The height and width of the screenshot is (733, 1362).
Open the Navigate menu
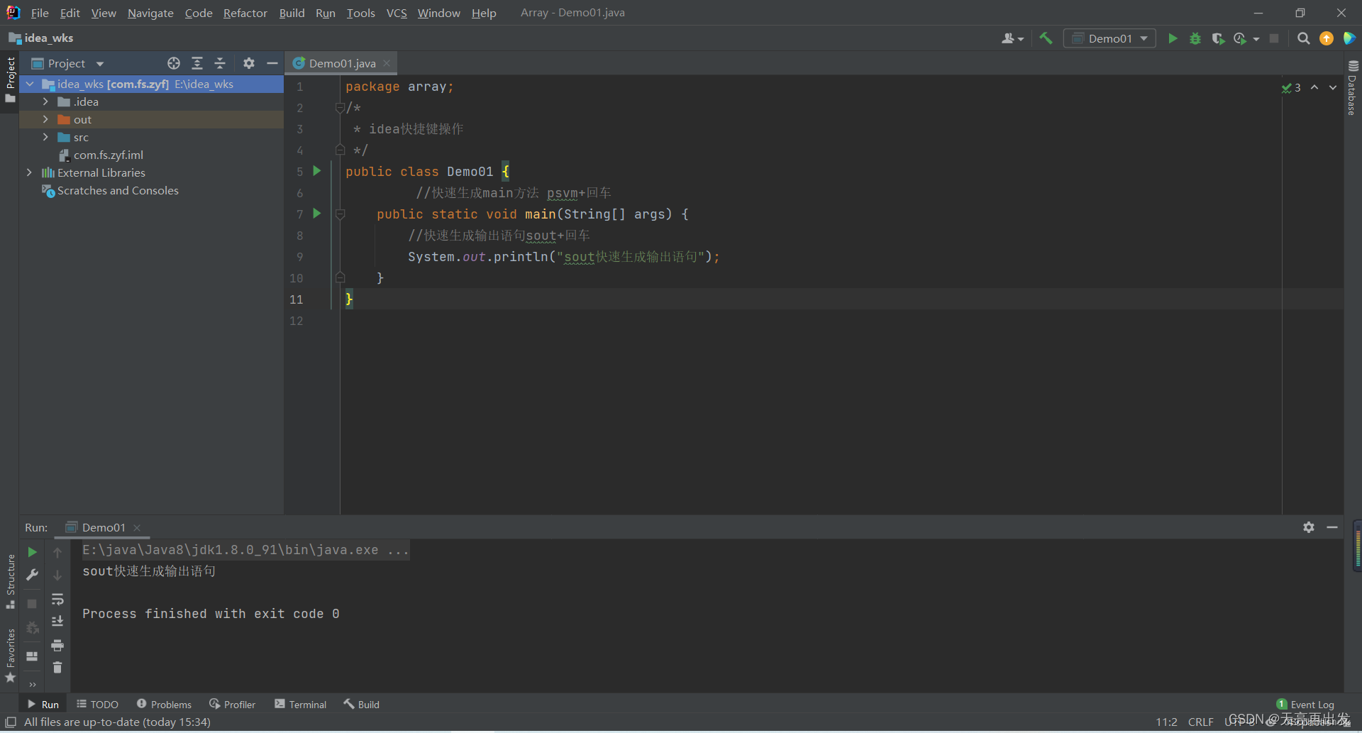click(x=150, y=13)
